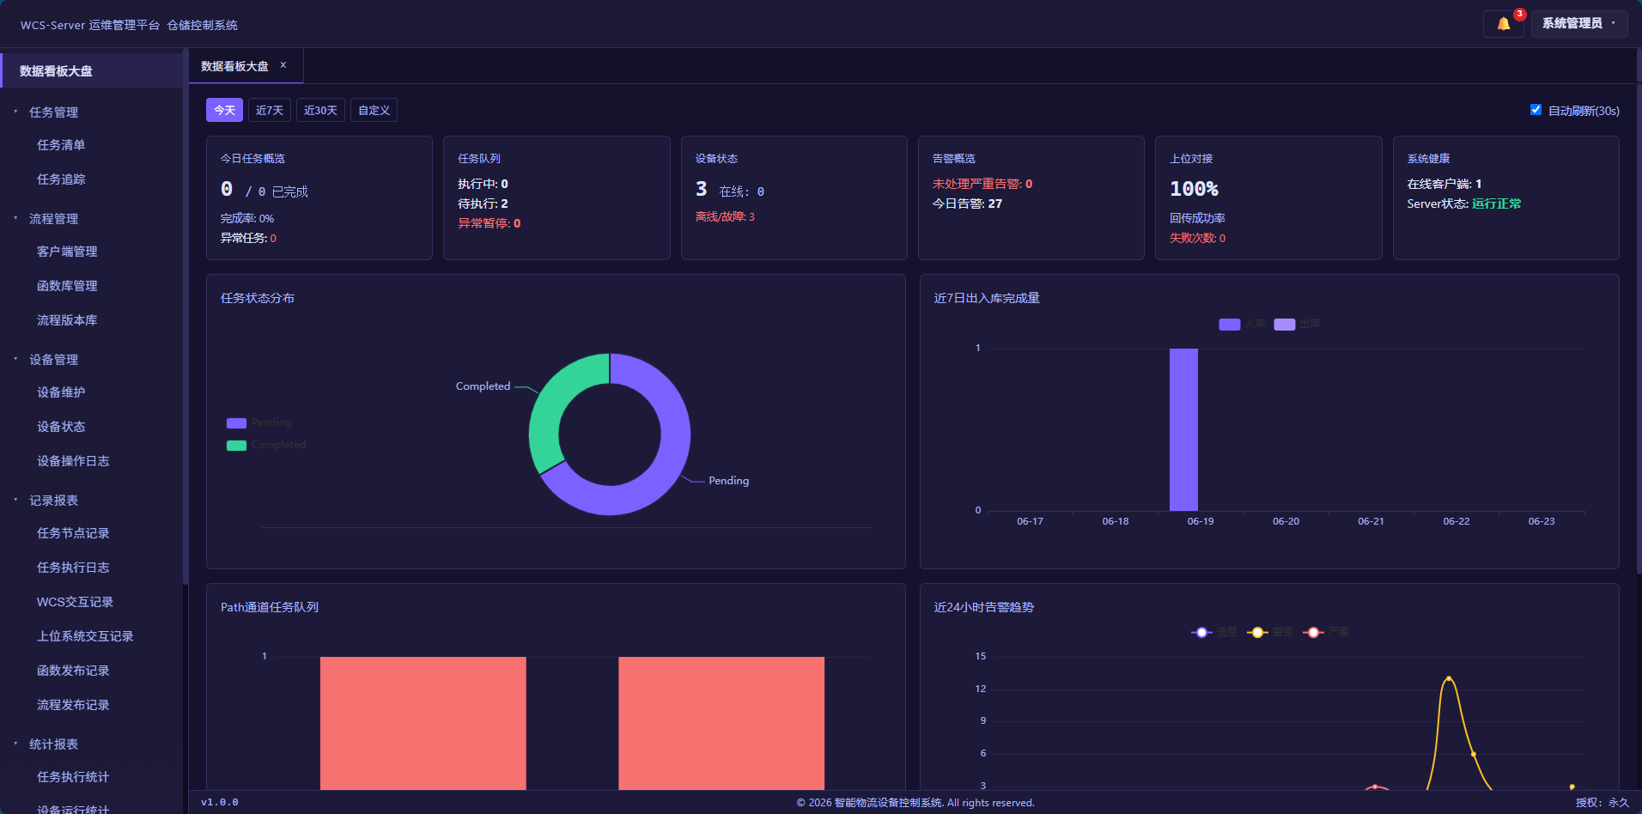Click the 06-19 bar in the 7-day chart
Screen dimensions: 1642x814
[x=1183, y=429]
